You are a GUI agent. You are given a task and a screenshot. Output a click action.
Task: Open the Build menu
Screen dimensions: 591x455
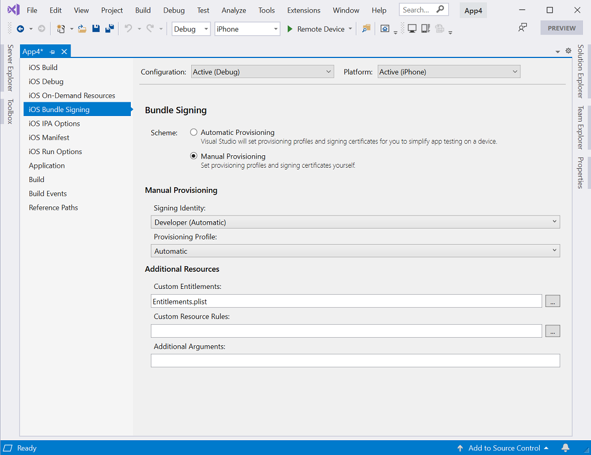coord(143,10)
